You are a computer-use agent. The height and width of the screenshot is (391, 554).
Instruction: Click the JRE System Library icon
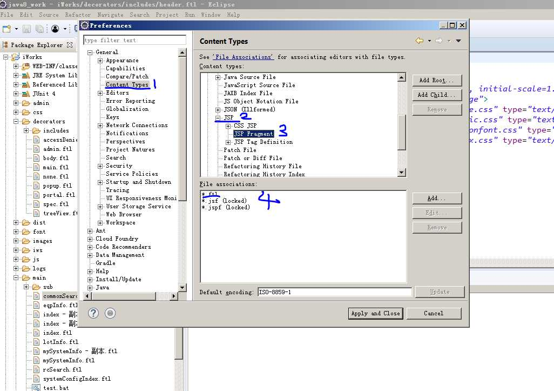pyautogui.click(x=26, y=75)
